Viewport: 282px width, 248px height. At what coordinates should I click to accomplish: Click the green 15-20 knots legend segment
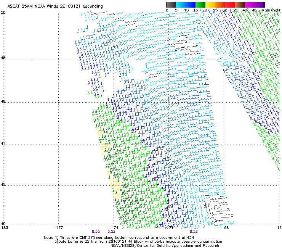click(200, 5)
